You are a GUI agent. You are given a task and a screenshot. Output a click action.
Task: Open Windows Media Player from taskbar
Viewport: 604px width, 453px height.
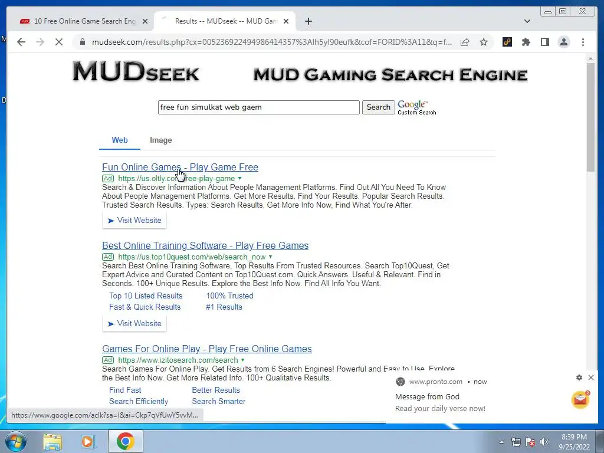pyautogui.click(x=87, y=441)
